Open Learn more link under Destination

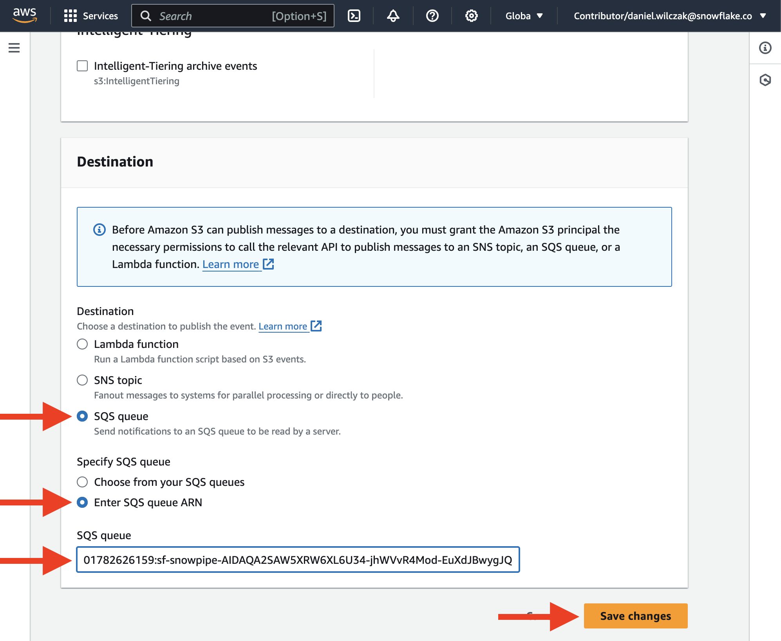290,326
